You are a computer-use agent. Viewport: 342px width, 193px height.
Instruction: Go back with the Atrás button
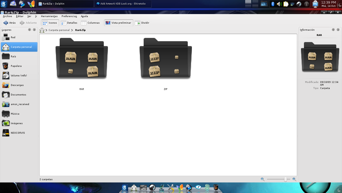click(x=9, y=23)
